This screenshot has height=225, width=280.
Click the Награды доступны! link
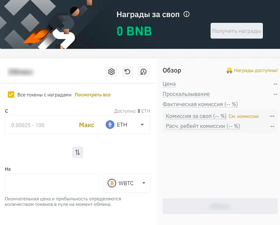point(256,70)
